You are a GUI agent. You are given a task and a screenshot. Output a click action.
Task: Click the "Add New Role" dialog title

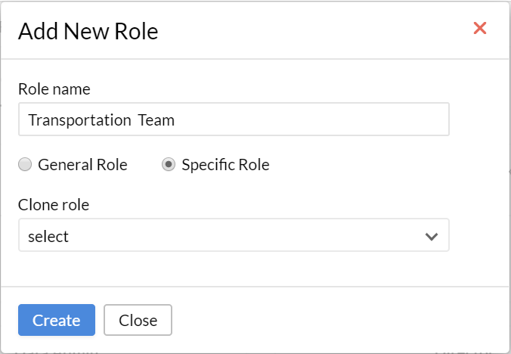[x=88, y=31]
